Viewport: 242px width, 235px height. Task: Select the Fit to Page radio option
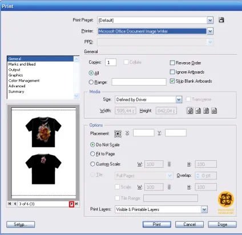92,153
